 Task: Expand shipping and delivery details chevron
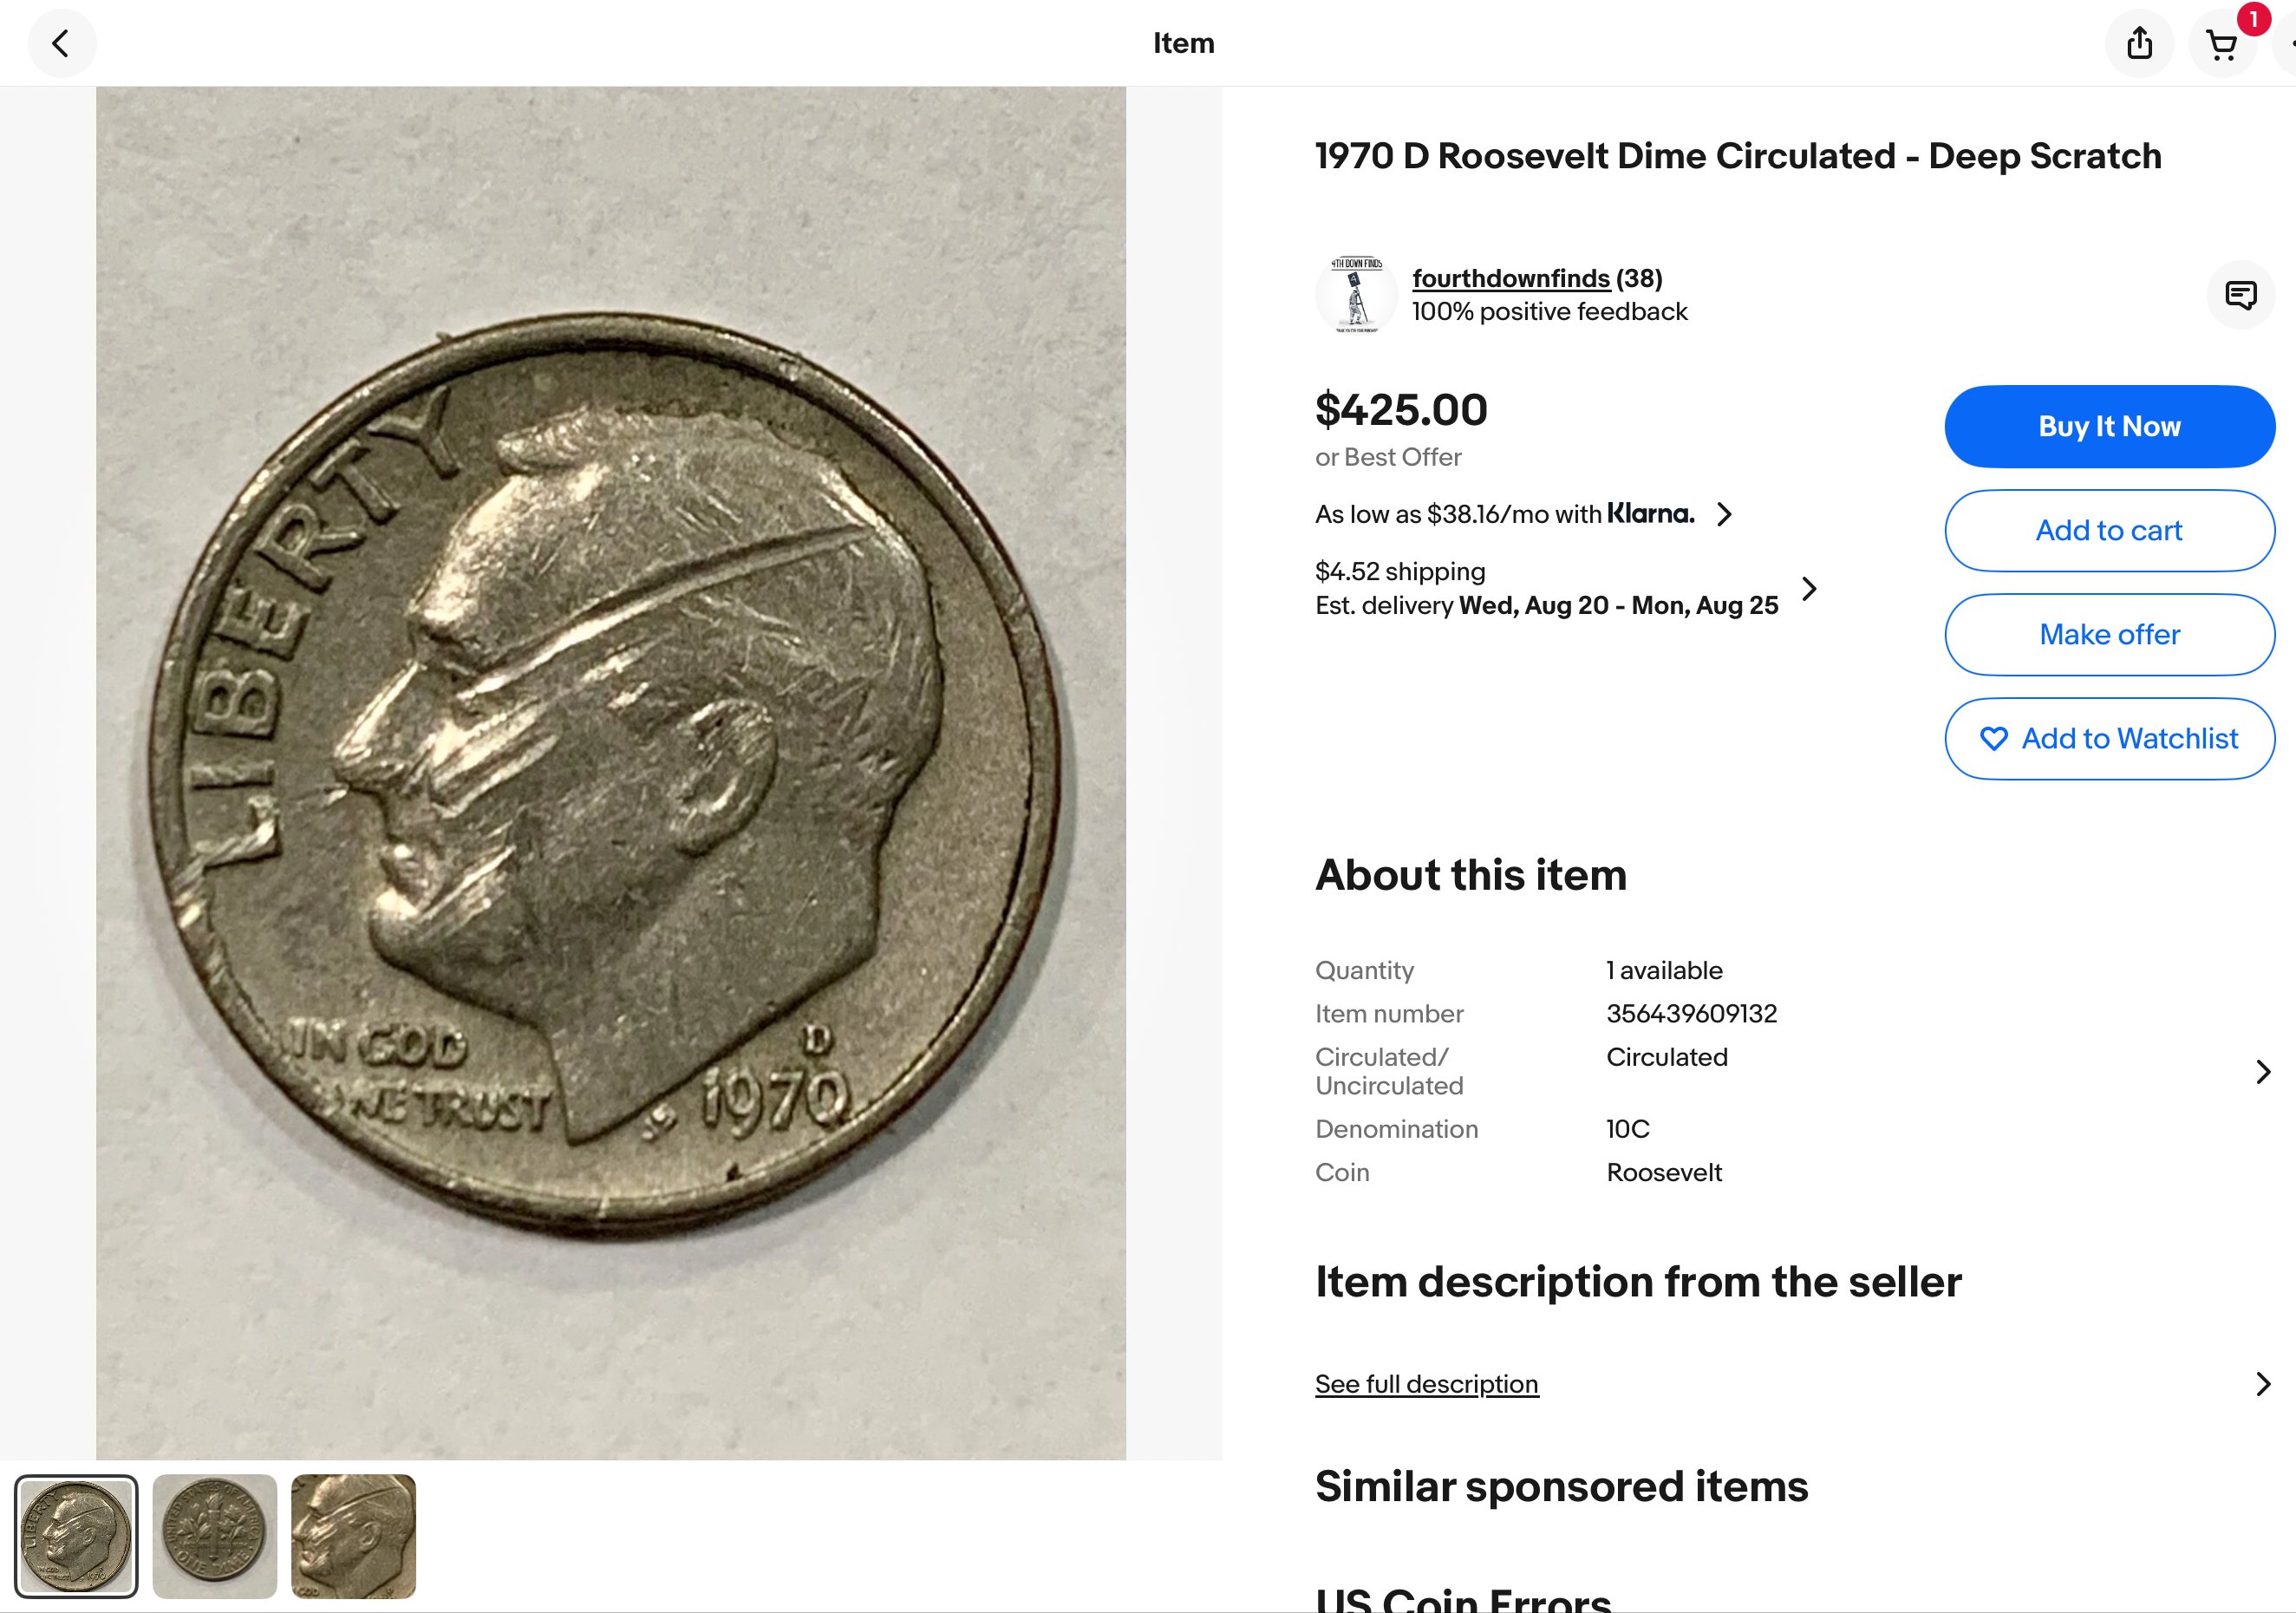click(x=1809, y=588)
